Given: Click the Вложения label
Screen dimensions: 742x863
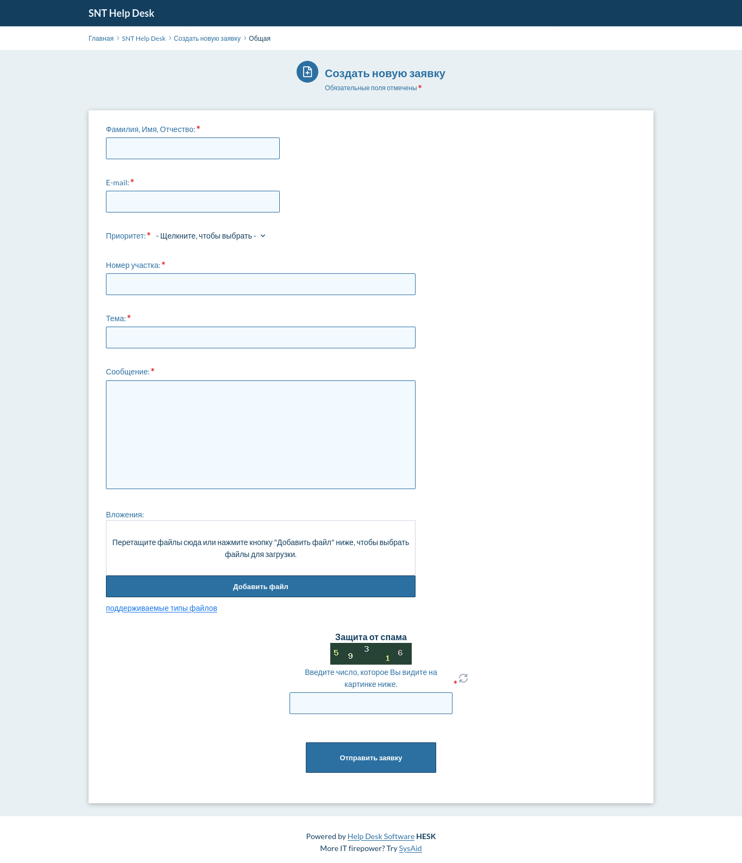Looking at the screenshot, I should [x=125, y=515].
